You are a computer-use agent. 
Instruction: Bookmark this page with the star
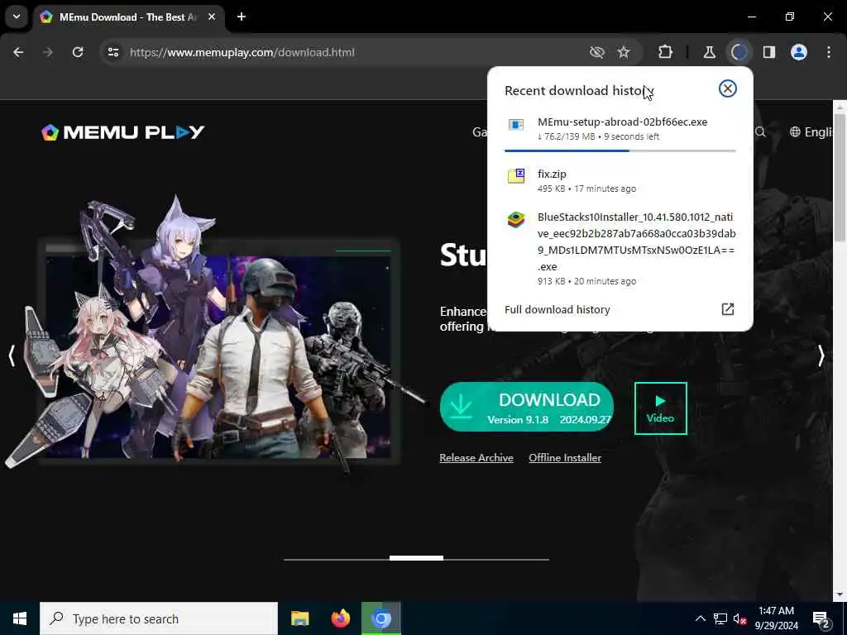624,52
